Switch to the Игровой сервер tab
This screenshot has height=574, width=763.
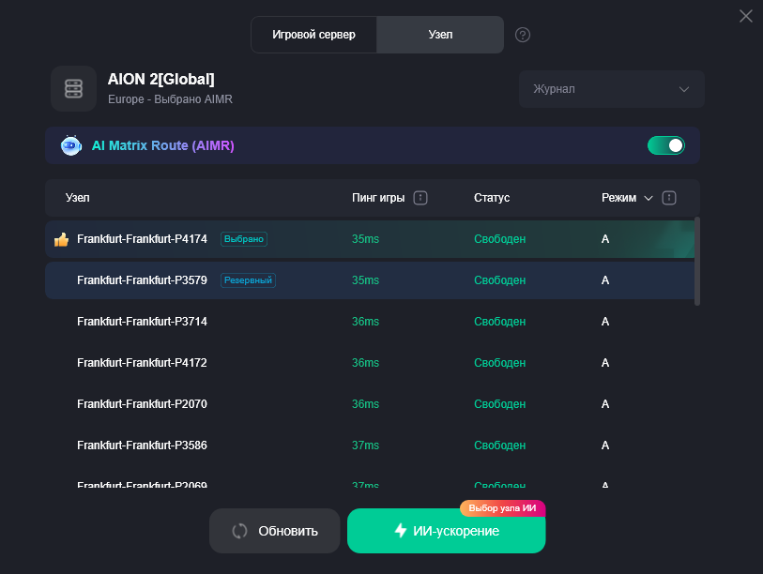(x=313, y=35)
